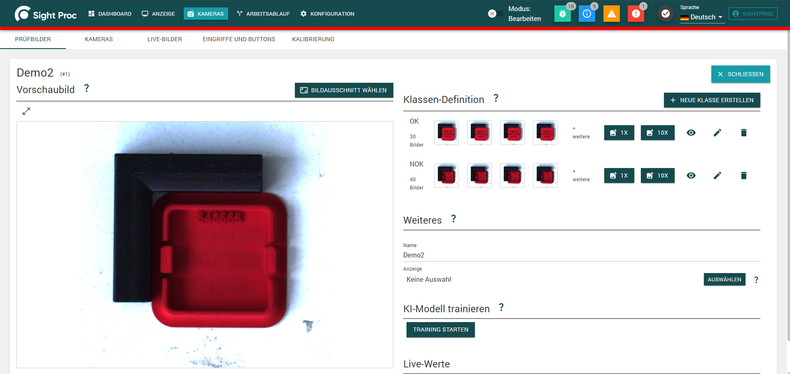Toggle the Modus Bearbeiten switch
The width and height of the screenshot is (790, 374).
495,14
